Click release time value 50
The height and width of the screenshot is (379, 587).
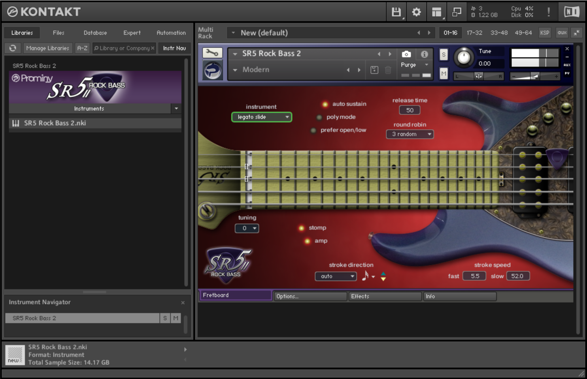pos(410,111)
